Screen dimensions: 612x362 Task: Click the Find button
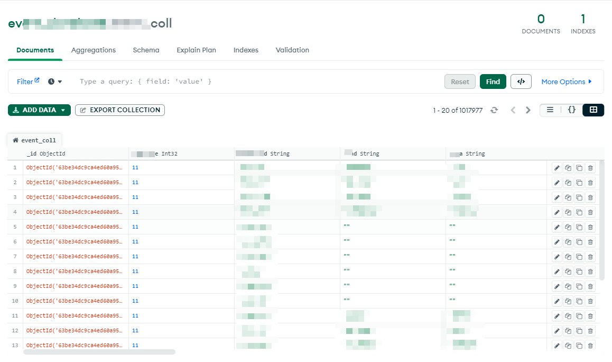(493, 82)
